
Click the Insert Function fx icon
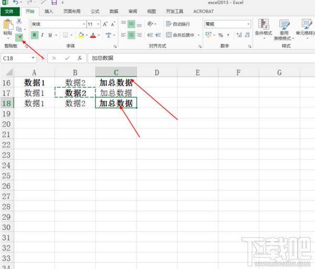[79, 58]
